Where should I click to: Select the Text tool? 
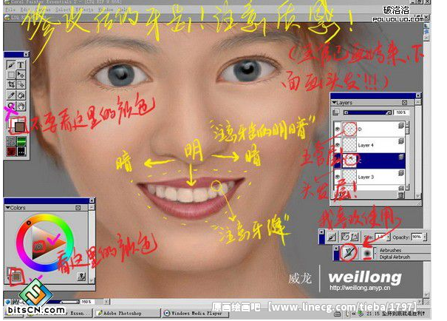pyautogui.click(x=21, y=64)
